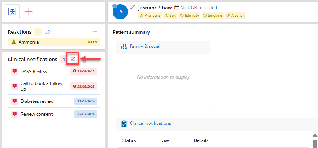
Task: Edit patient details with the pencil icon
Action: (x=132, y=7)
